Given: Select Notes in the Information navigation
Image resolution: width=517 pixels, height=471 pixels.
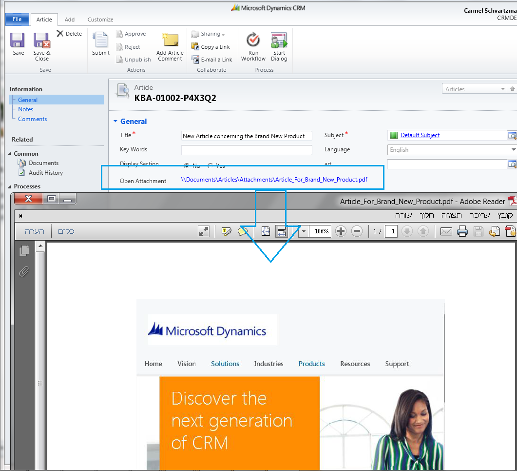Looking at the screenshot, I should point(26,109).
